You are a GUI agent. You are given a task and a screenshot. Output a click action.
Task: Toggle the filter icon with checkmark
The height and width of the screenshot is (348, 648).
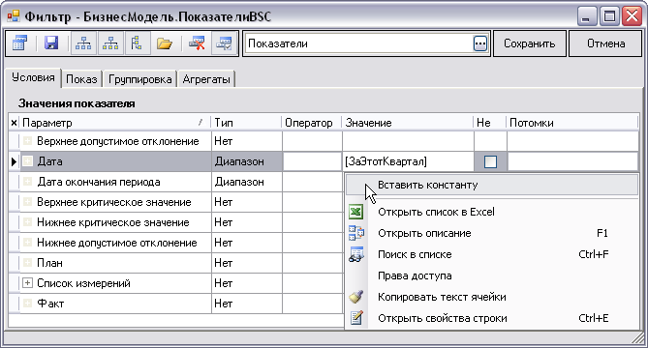(x=225, y=43)
